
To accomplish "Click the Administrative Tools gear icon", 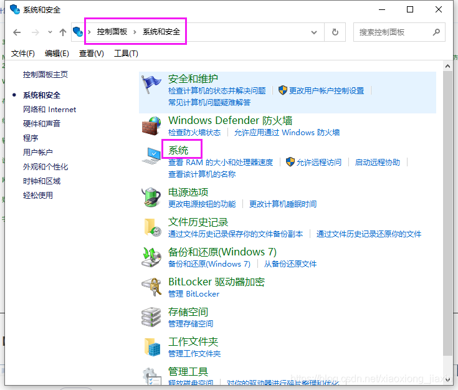I will [151, 376].
